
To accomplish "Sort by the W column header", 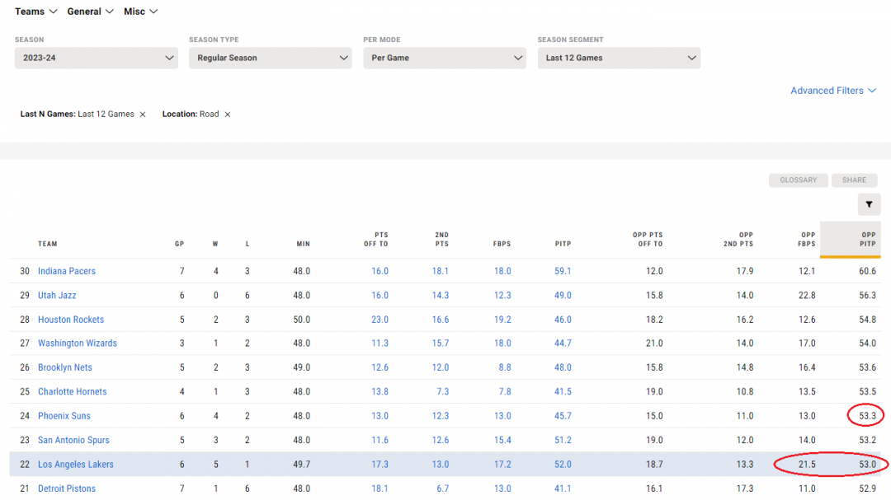I will click(x=215, y=244).
